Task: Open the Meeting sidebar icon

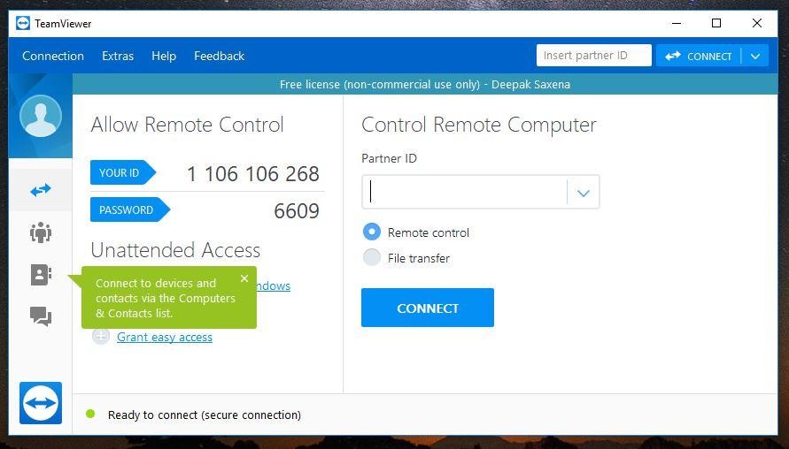Action: click(40, 232)
